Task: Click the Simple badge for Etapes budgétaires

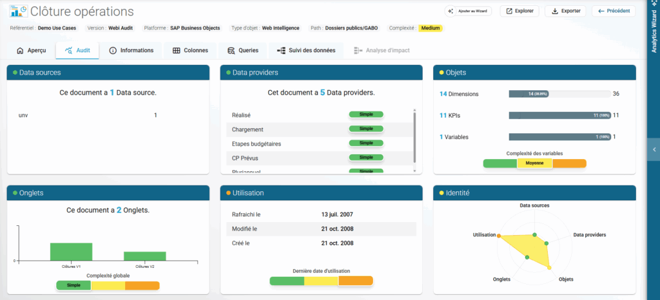Action: click(366, 144)
